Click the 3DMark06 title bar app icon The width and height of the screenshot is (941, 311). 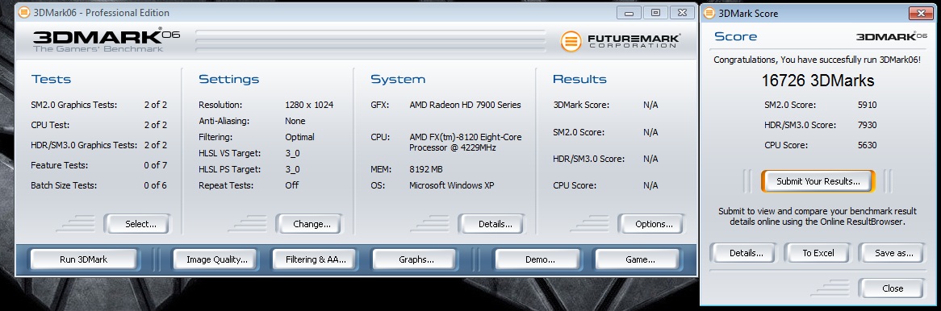tap(23, 12)
